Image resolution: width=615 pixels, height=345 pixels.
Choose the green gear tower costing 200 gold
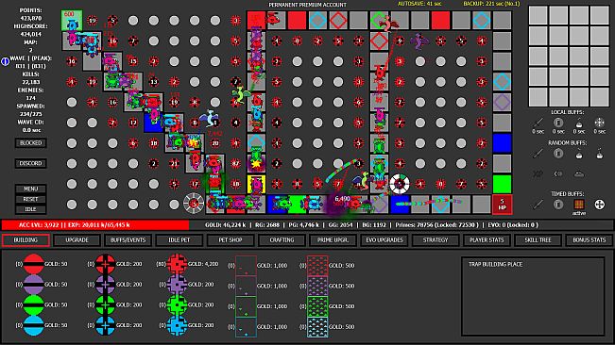pyautogui.click(x=177, y=304)
